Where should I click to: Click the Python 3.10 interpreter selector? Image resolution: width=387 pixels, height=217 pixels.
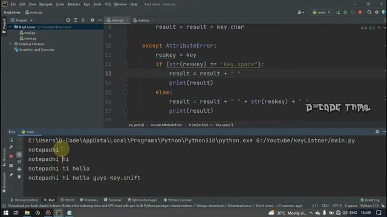(x=369, y=206)
